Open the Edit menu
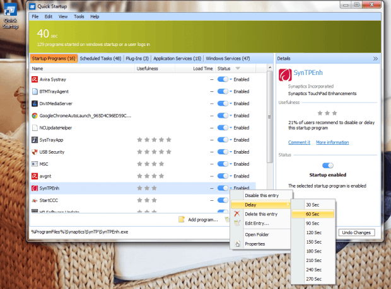 click(49, 16)
